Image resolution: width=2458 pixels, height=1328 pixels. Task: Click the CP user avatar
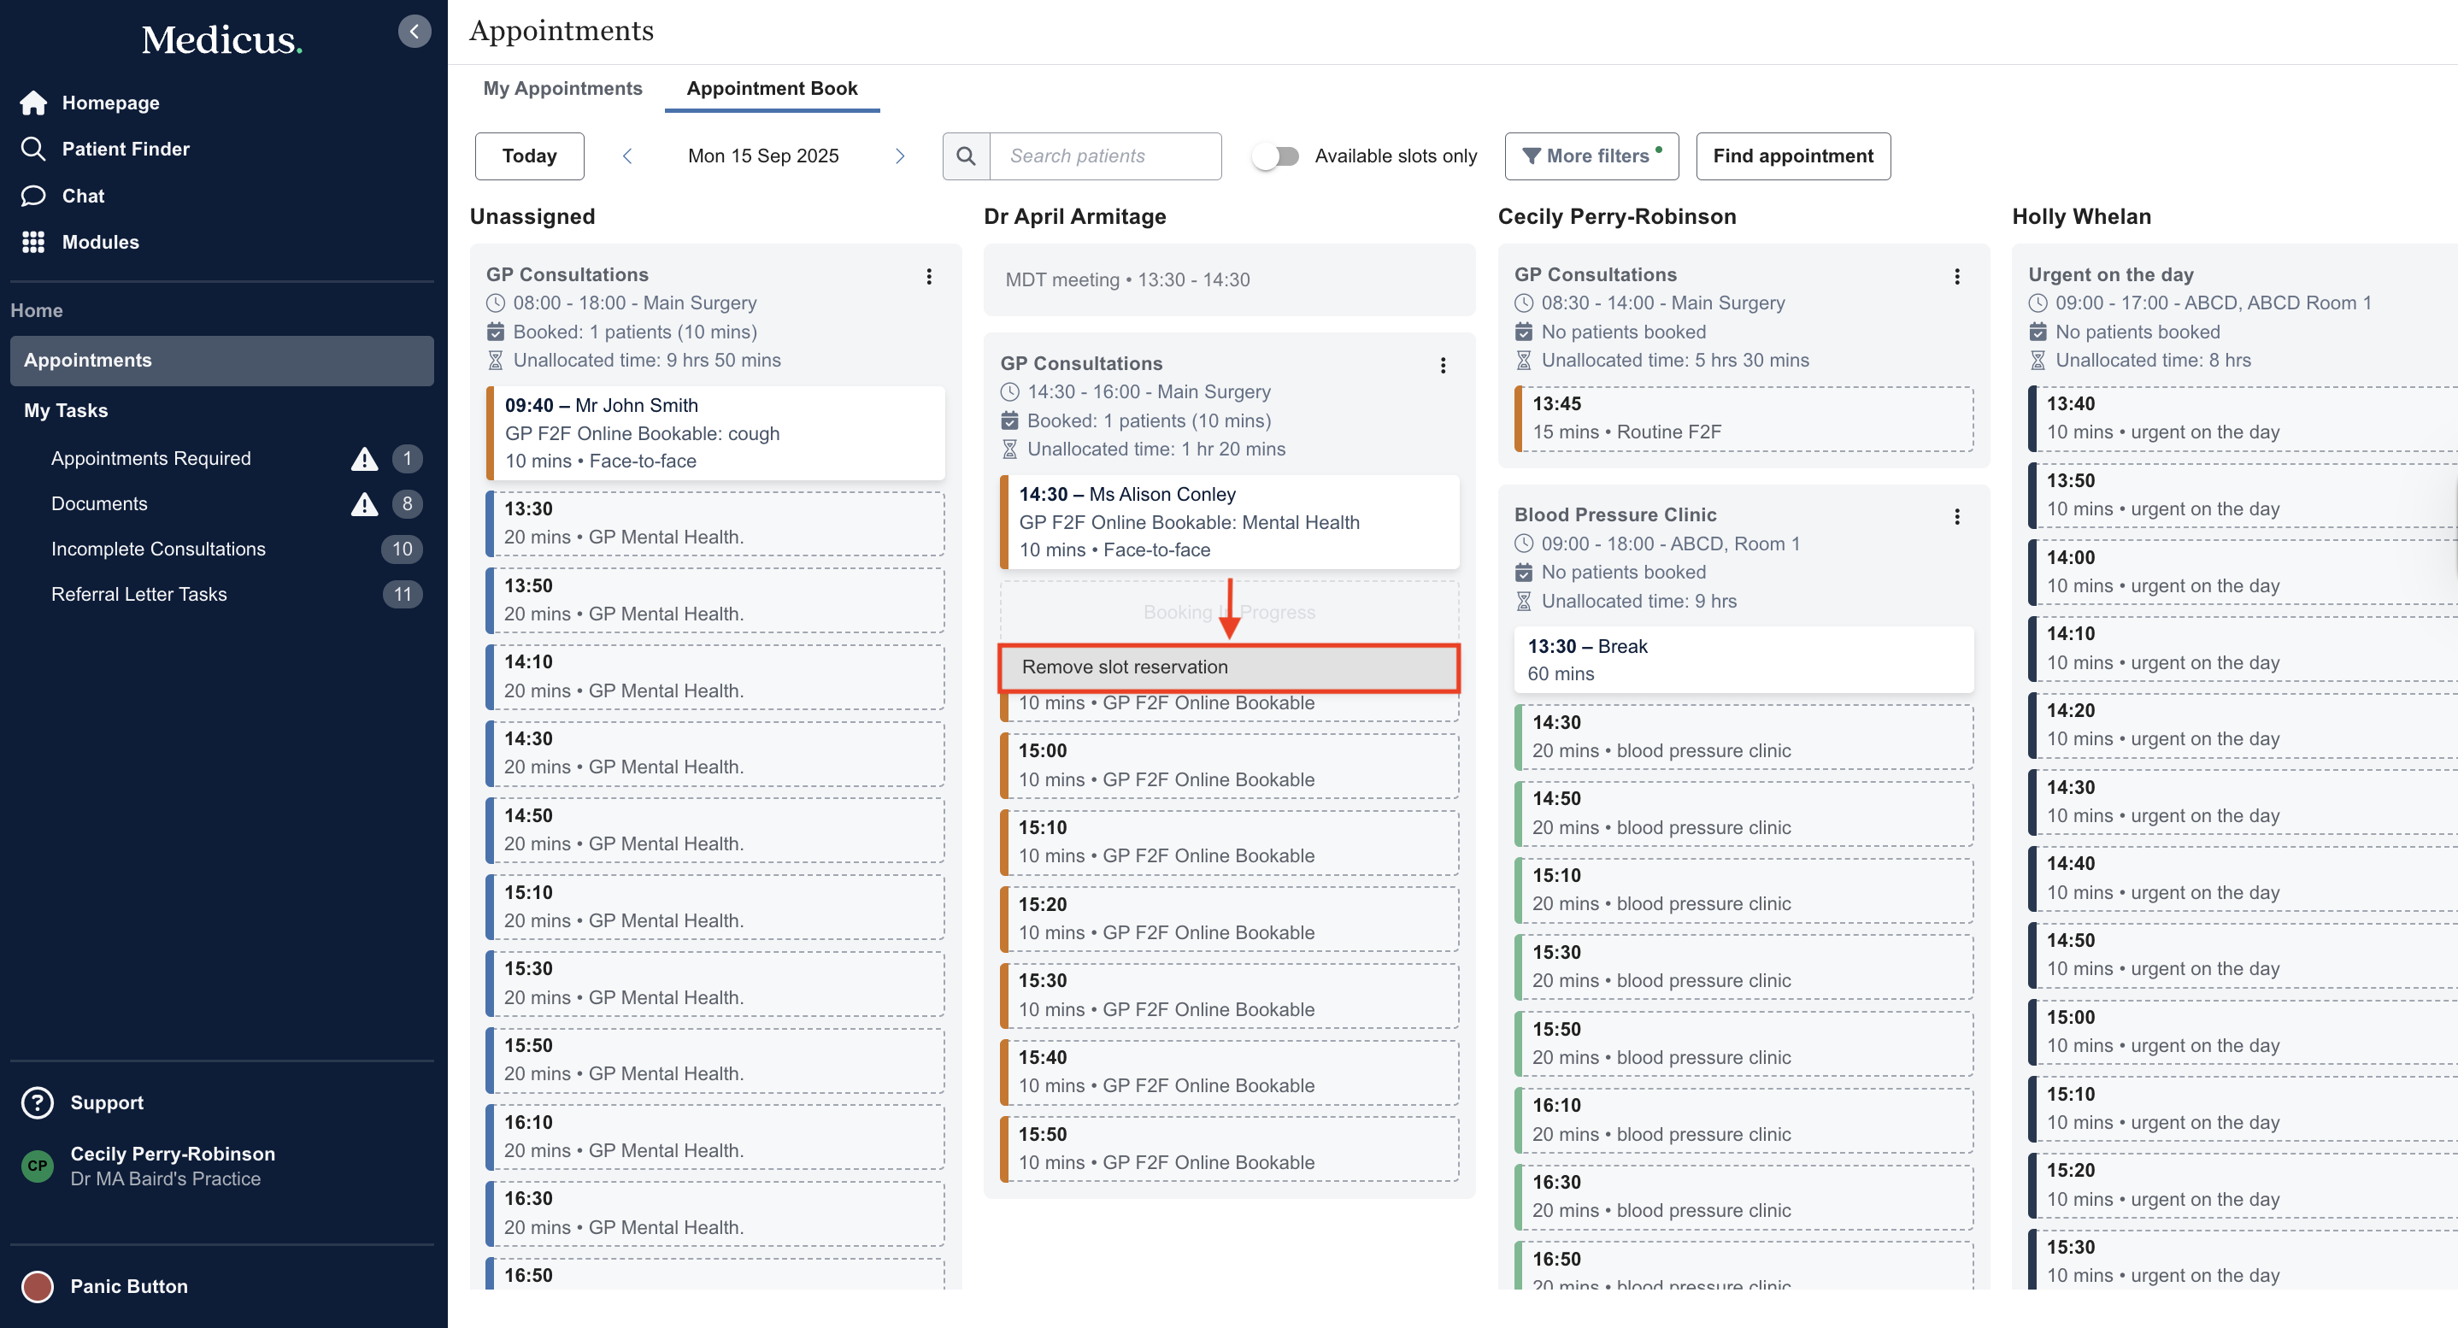point(38,1165)
